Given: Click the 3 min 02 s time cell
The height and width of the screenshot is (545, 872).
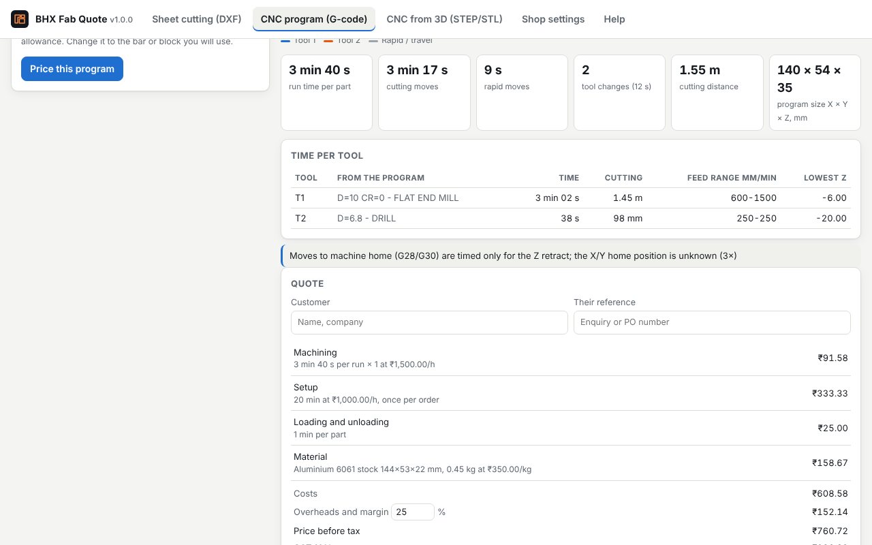Looking at the screenshot, I should click(x=557, y=198).
